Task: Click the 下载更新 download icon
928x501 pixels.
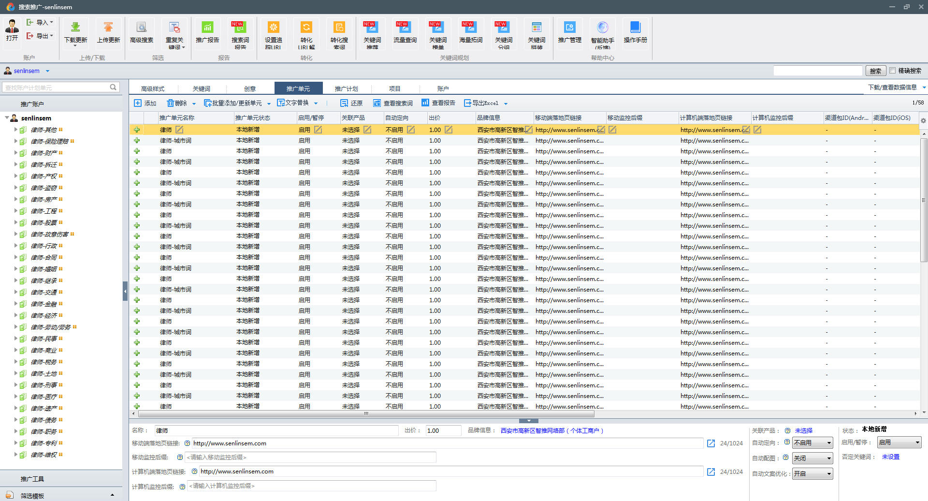Action: (75, 28)
